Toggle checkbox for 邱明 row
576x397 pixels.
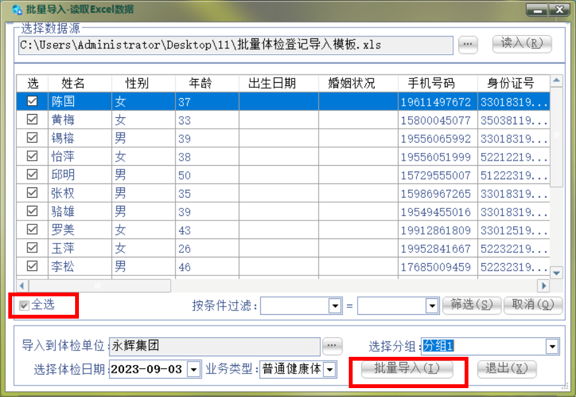(32, 174)
